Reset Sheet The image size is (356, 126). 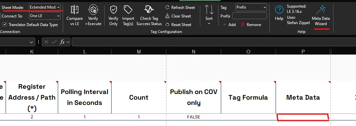178,24
